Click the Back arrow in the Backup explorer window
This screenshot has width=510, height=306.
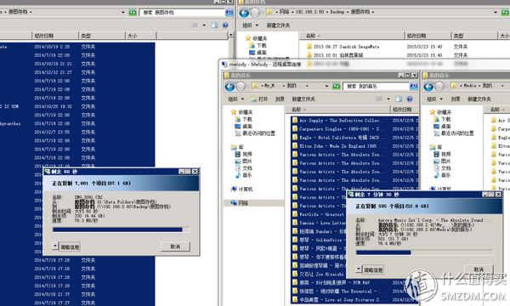[244, 13]
